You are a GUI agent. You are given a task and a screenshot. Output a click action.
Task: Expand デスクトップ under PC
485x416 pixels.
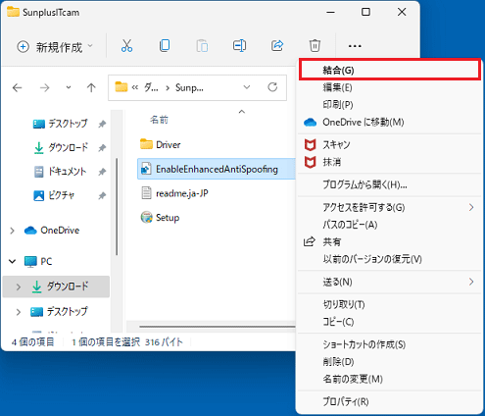tap(19, 312)
